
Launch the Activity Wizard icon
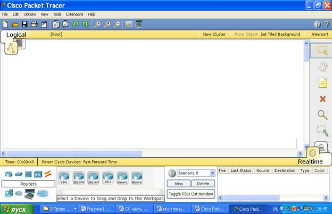[x=44, y=24]
